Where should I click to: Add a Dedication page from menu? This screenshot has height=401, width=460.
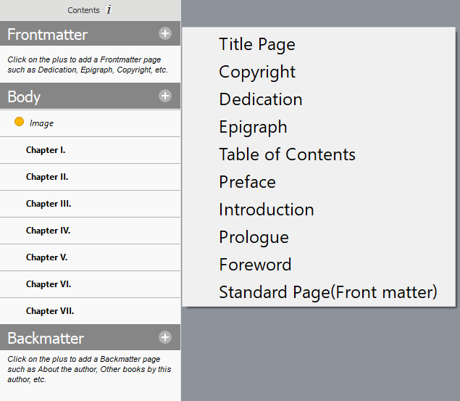261,99
